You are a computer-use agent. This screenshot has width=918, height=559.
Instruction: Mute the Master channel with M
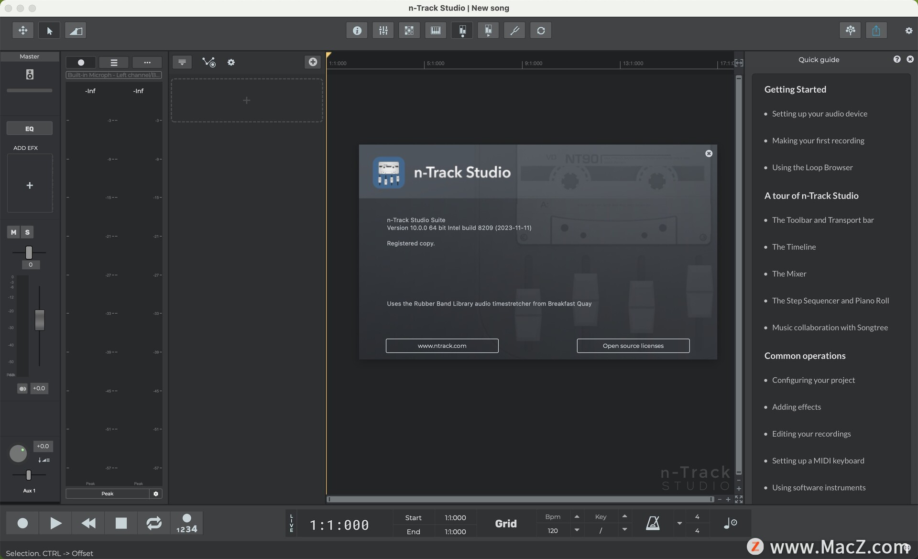pyautogui.click(x=13, y=232)
